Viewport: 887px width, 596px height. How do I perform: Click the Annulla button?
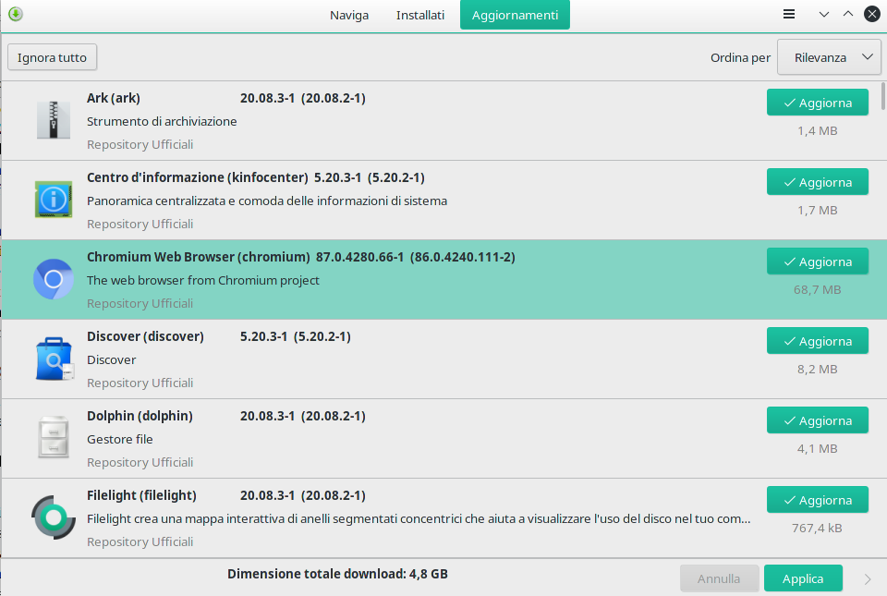pyautogui.click(x=719, y=578)
